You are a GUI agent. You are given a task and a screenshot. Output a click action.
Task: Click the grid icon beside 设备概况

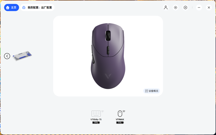[x=146, y=91]
